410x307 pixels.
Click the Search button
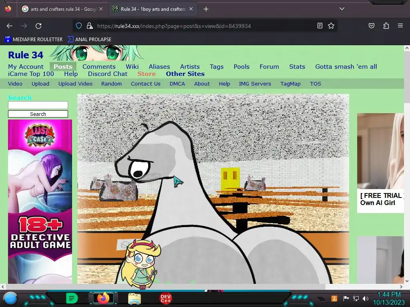tap(38, 114)
